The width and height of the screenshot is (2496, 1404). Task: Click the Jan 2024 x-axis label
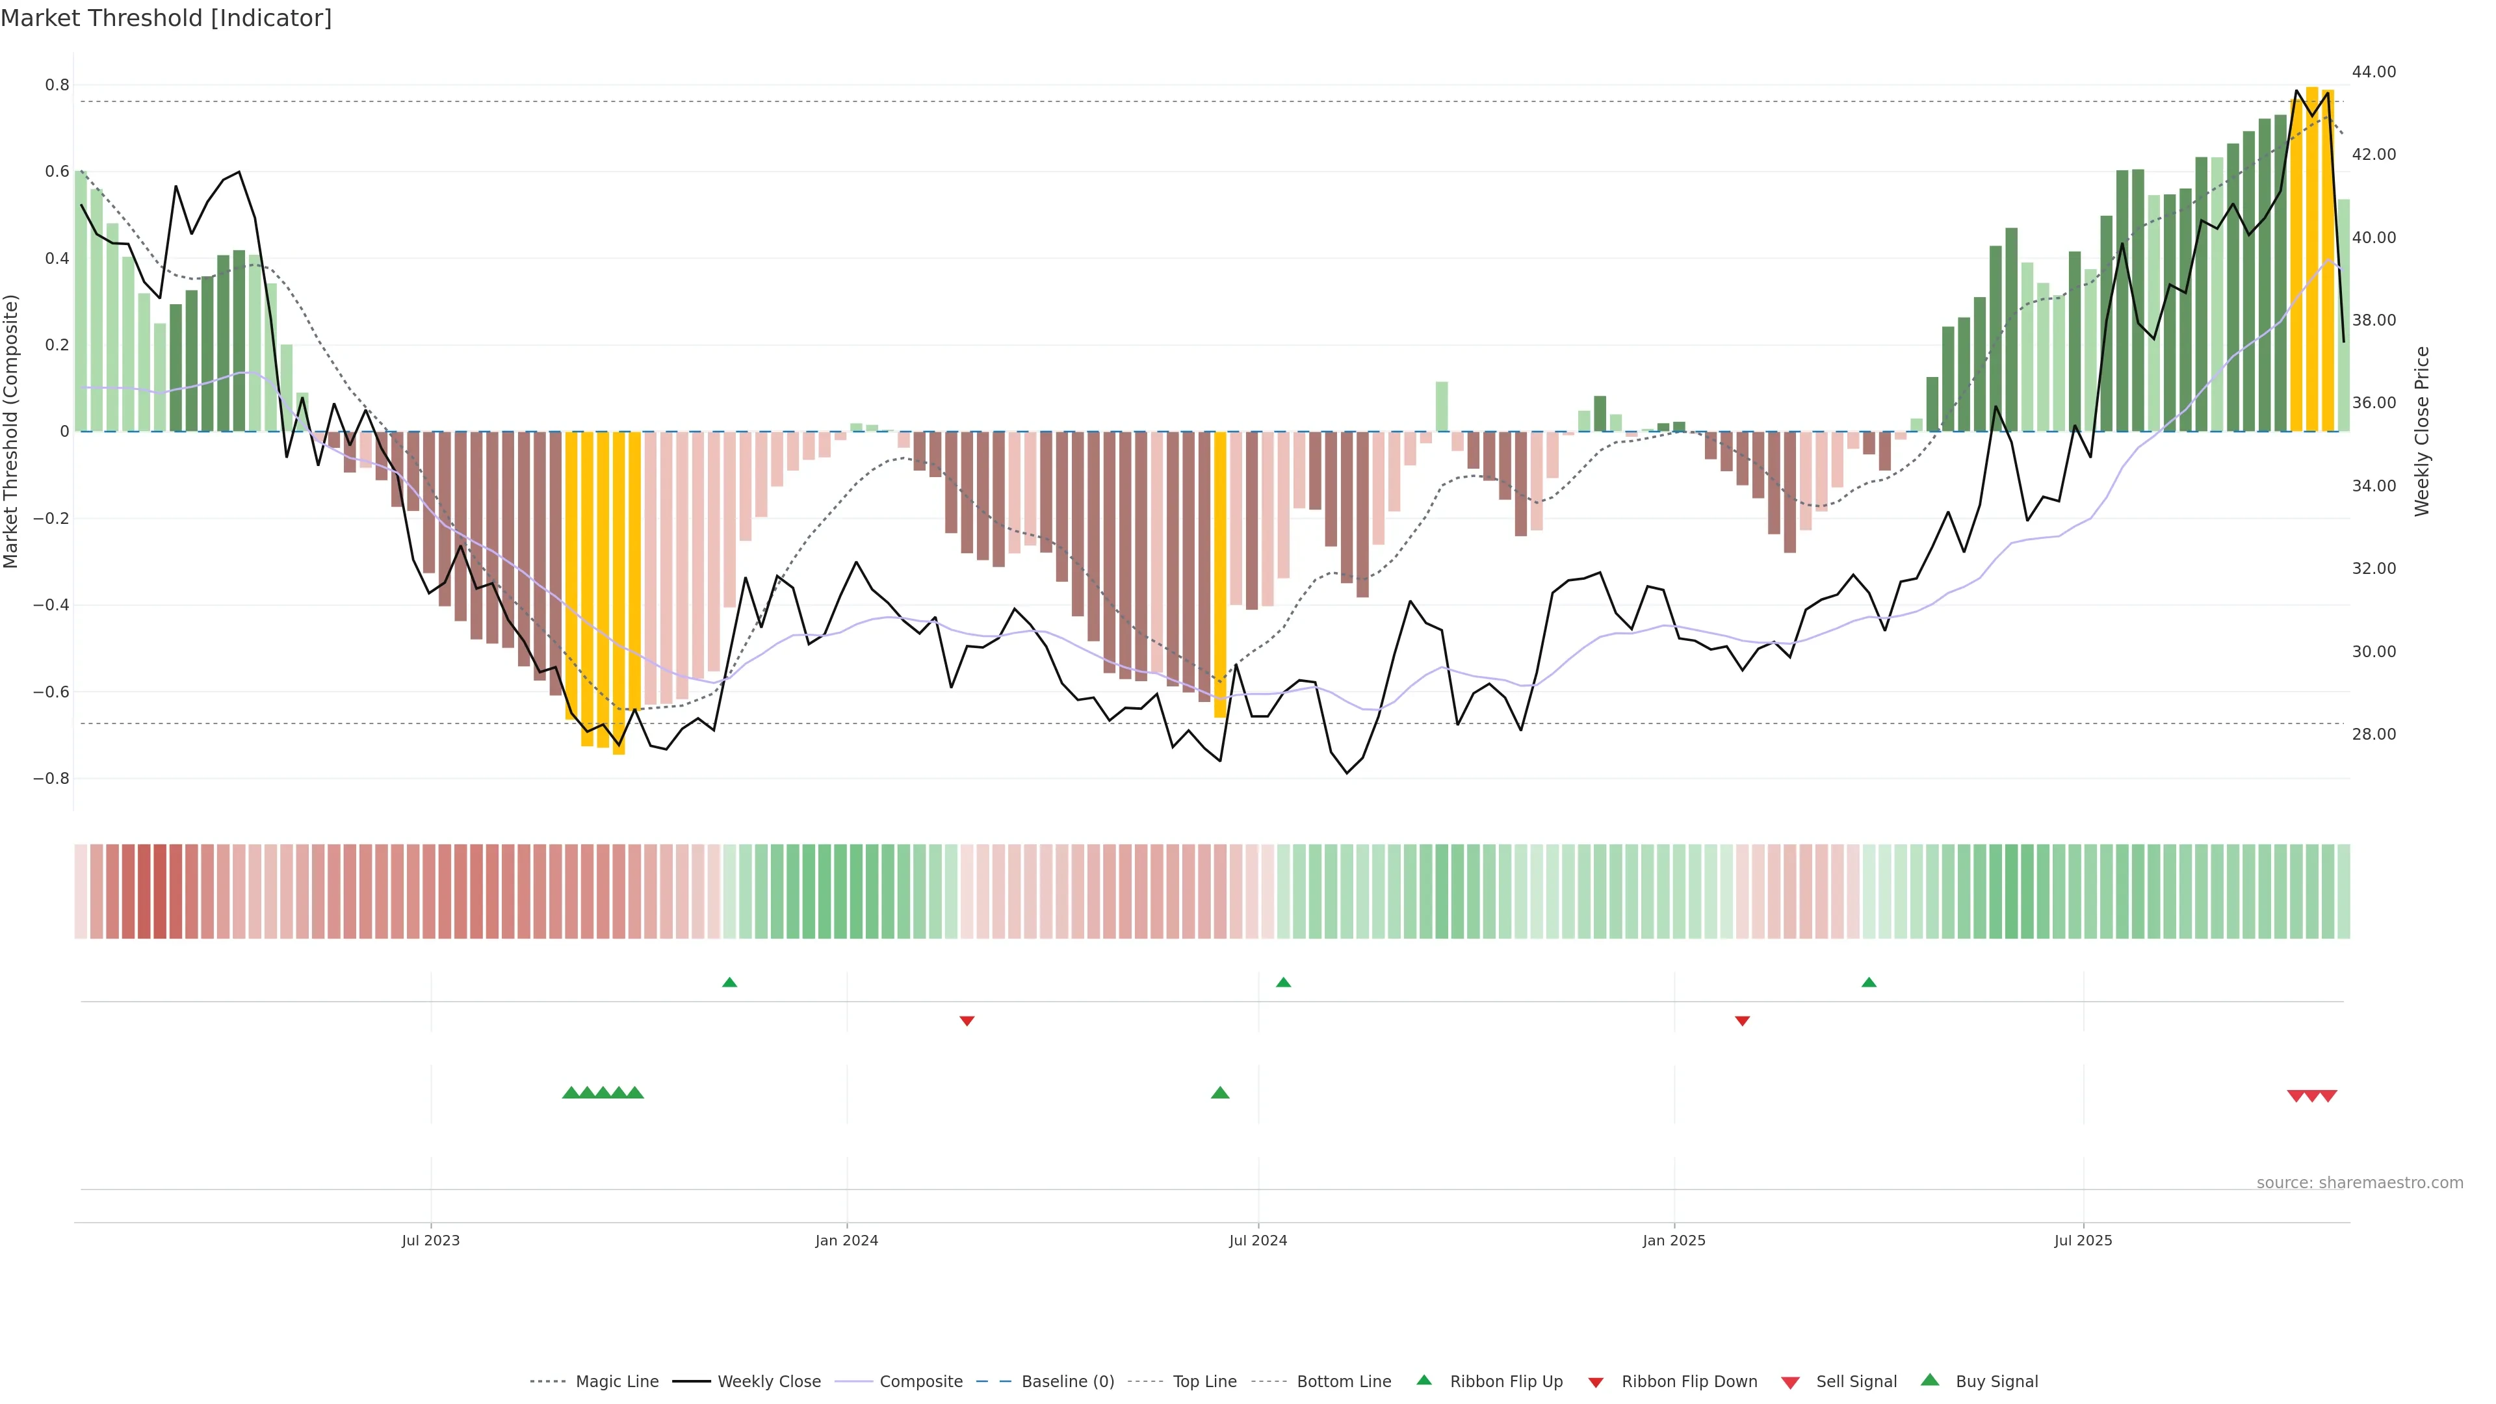[846, 1240]
